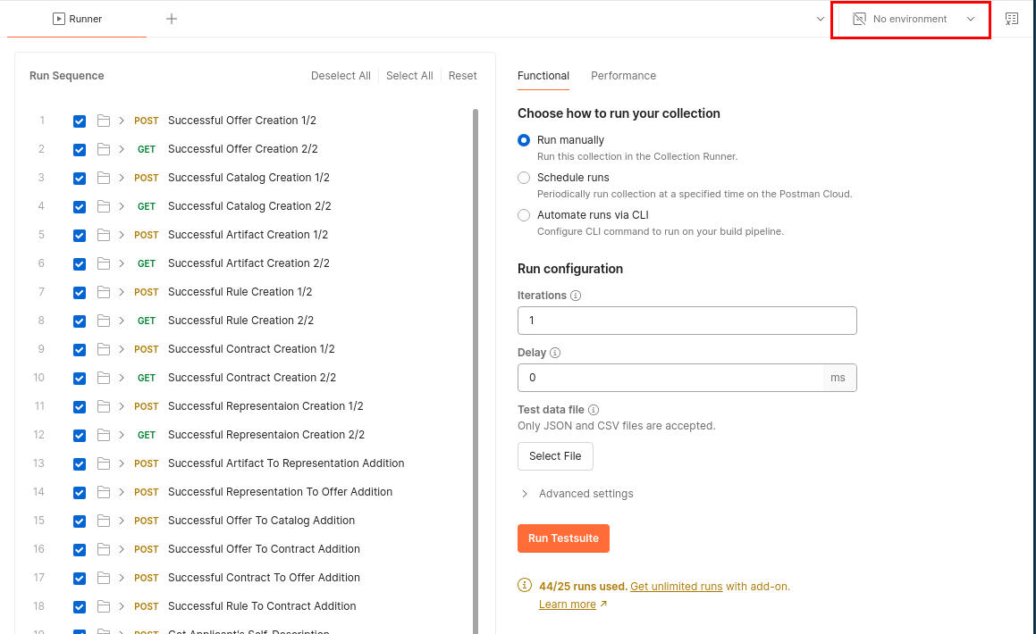Uncheck Successful Rule Creation 1/2 request

[80, 292]
